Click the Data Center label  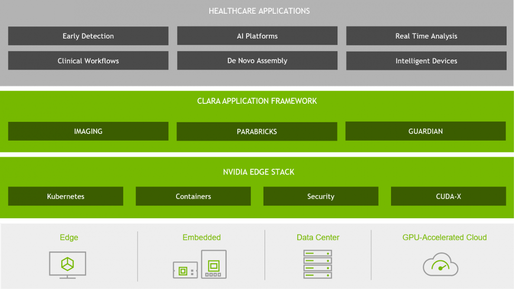pos(318,237)
